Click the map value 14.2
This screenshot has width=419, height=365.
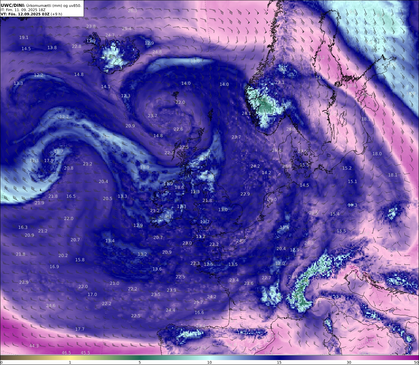pyautogui.click(x=266, y=173)
